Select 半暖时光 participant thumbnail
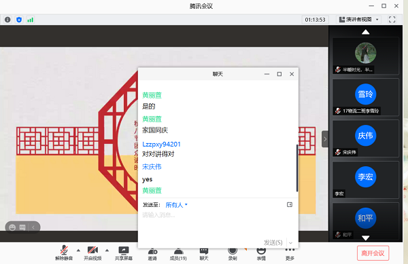Image resolution: width=408 pixels, height=264 pixels. 365,56
